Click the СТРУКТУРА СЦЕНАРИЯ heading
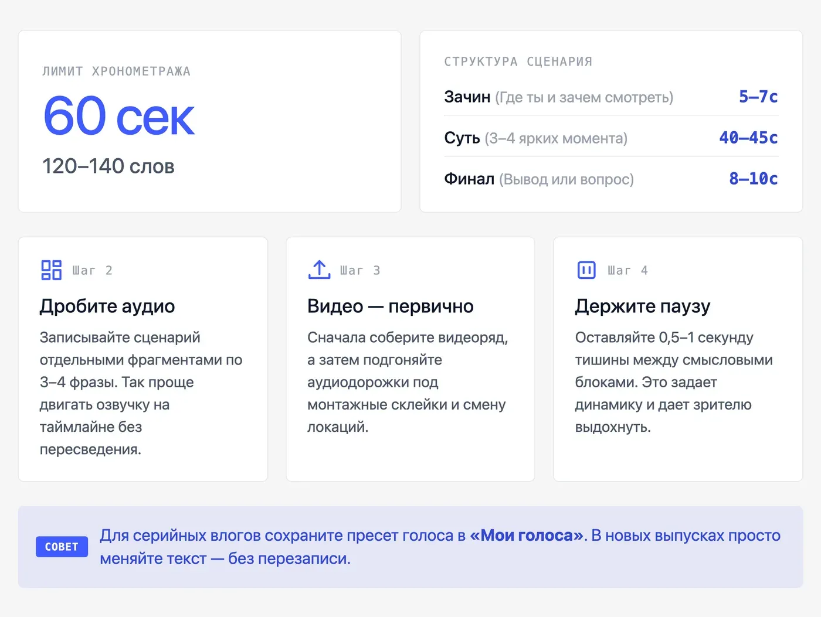This screenshot has height=617, width=821. [518, 62]
